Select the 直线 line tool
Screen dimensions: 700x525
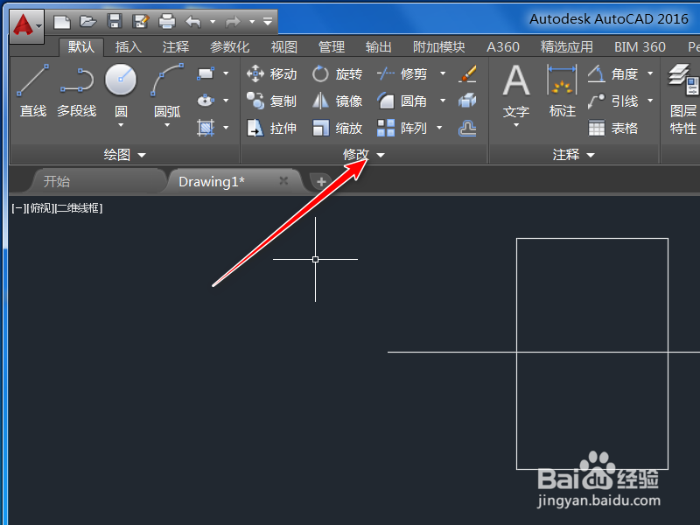(x=33, y=91)
